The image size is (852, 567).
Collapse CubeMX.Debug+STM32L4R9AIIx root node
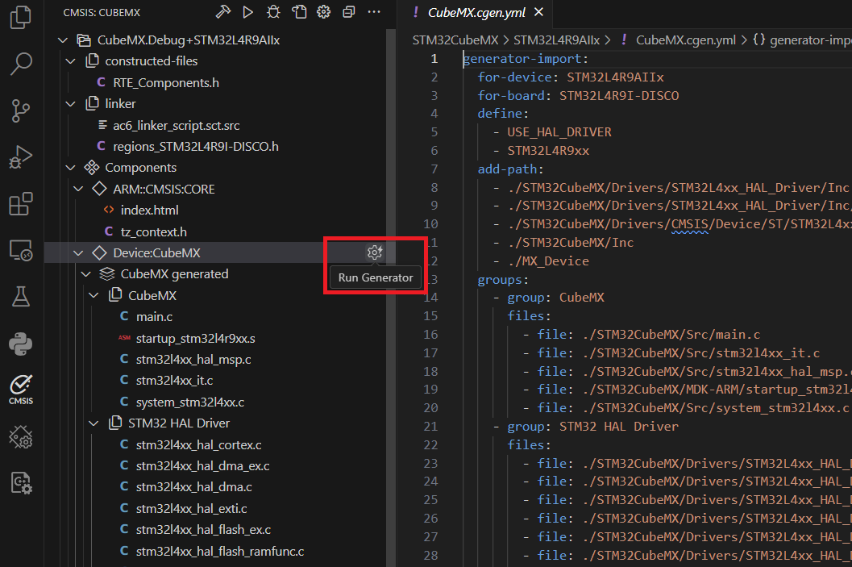[63, 40]
